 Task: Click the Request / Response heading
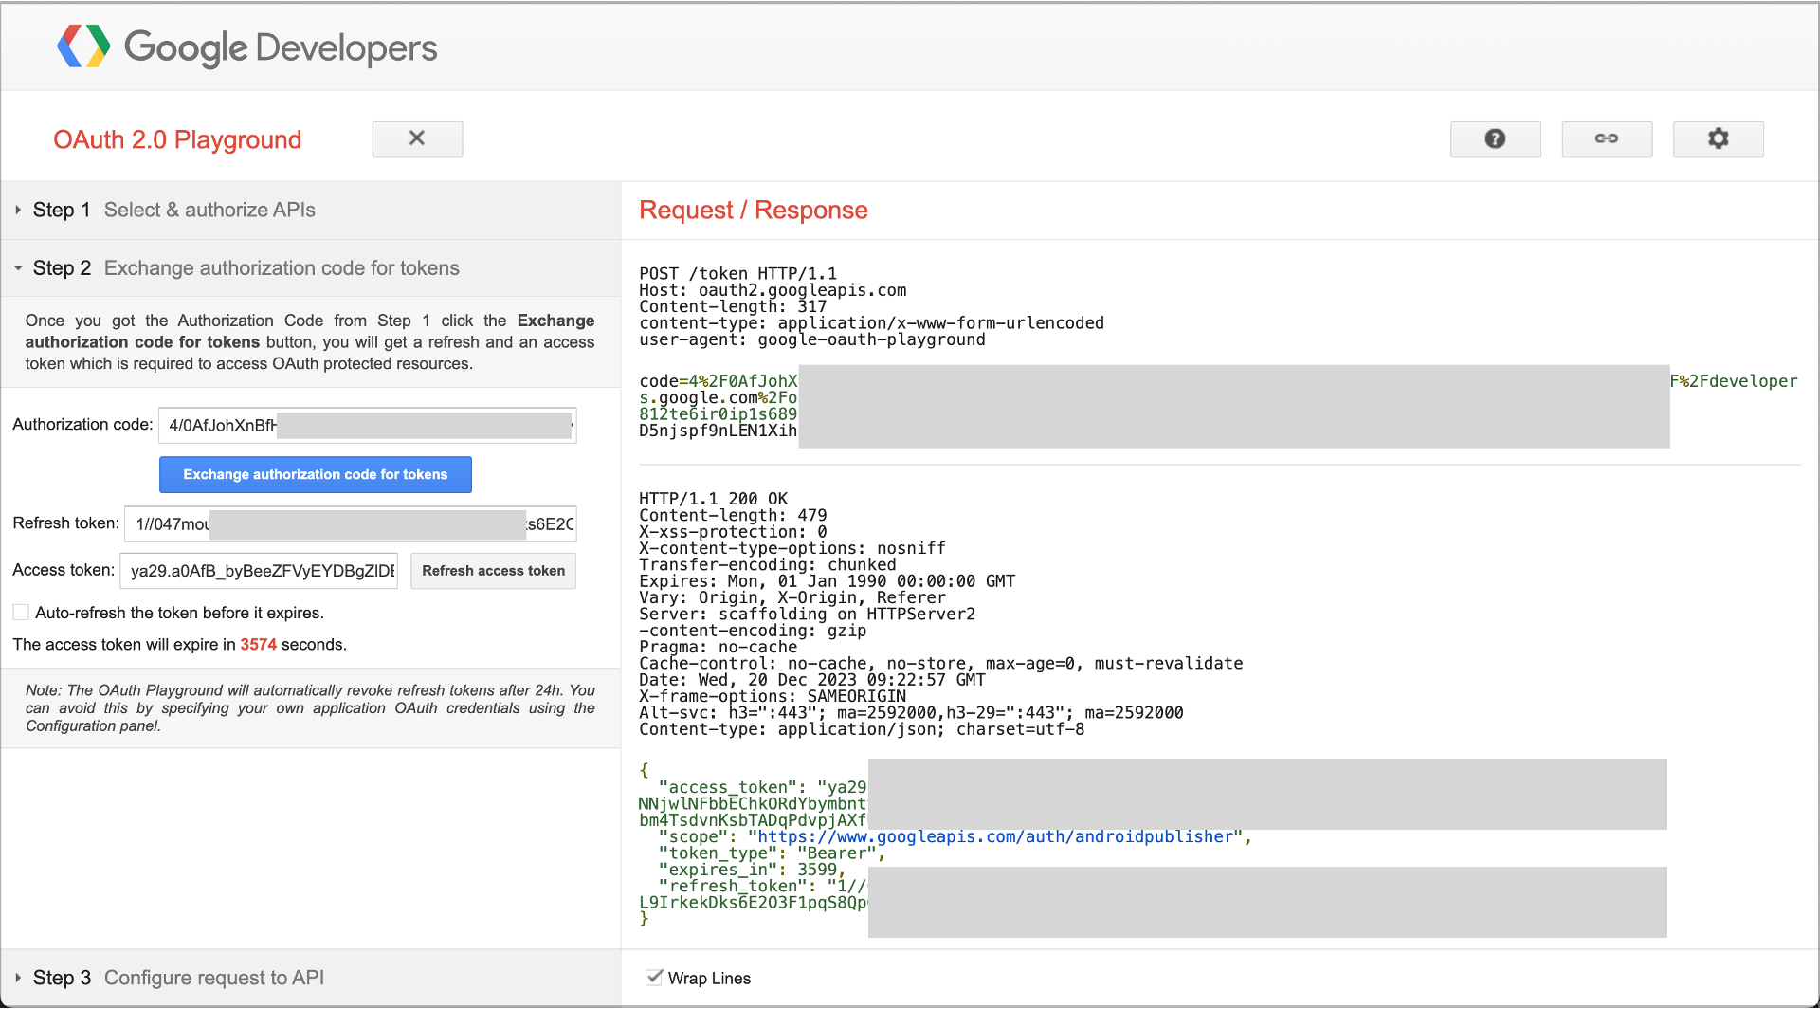[x=754, y=210]
